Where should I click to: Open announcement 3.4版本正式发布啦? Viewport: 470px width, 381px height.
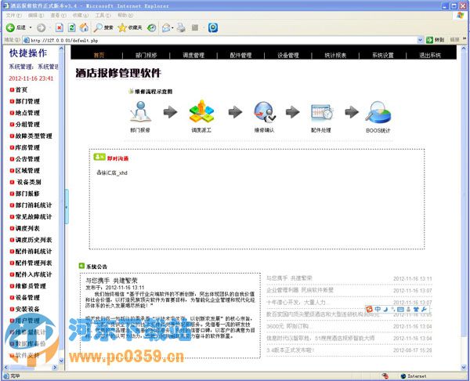(290, 350)
